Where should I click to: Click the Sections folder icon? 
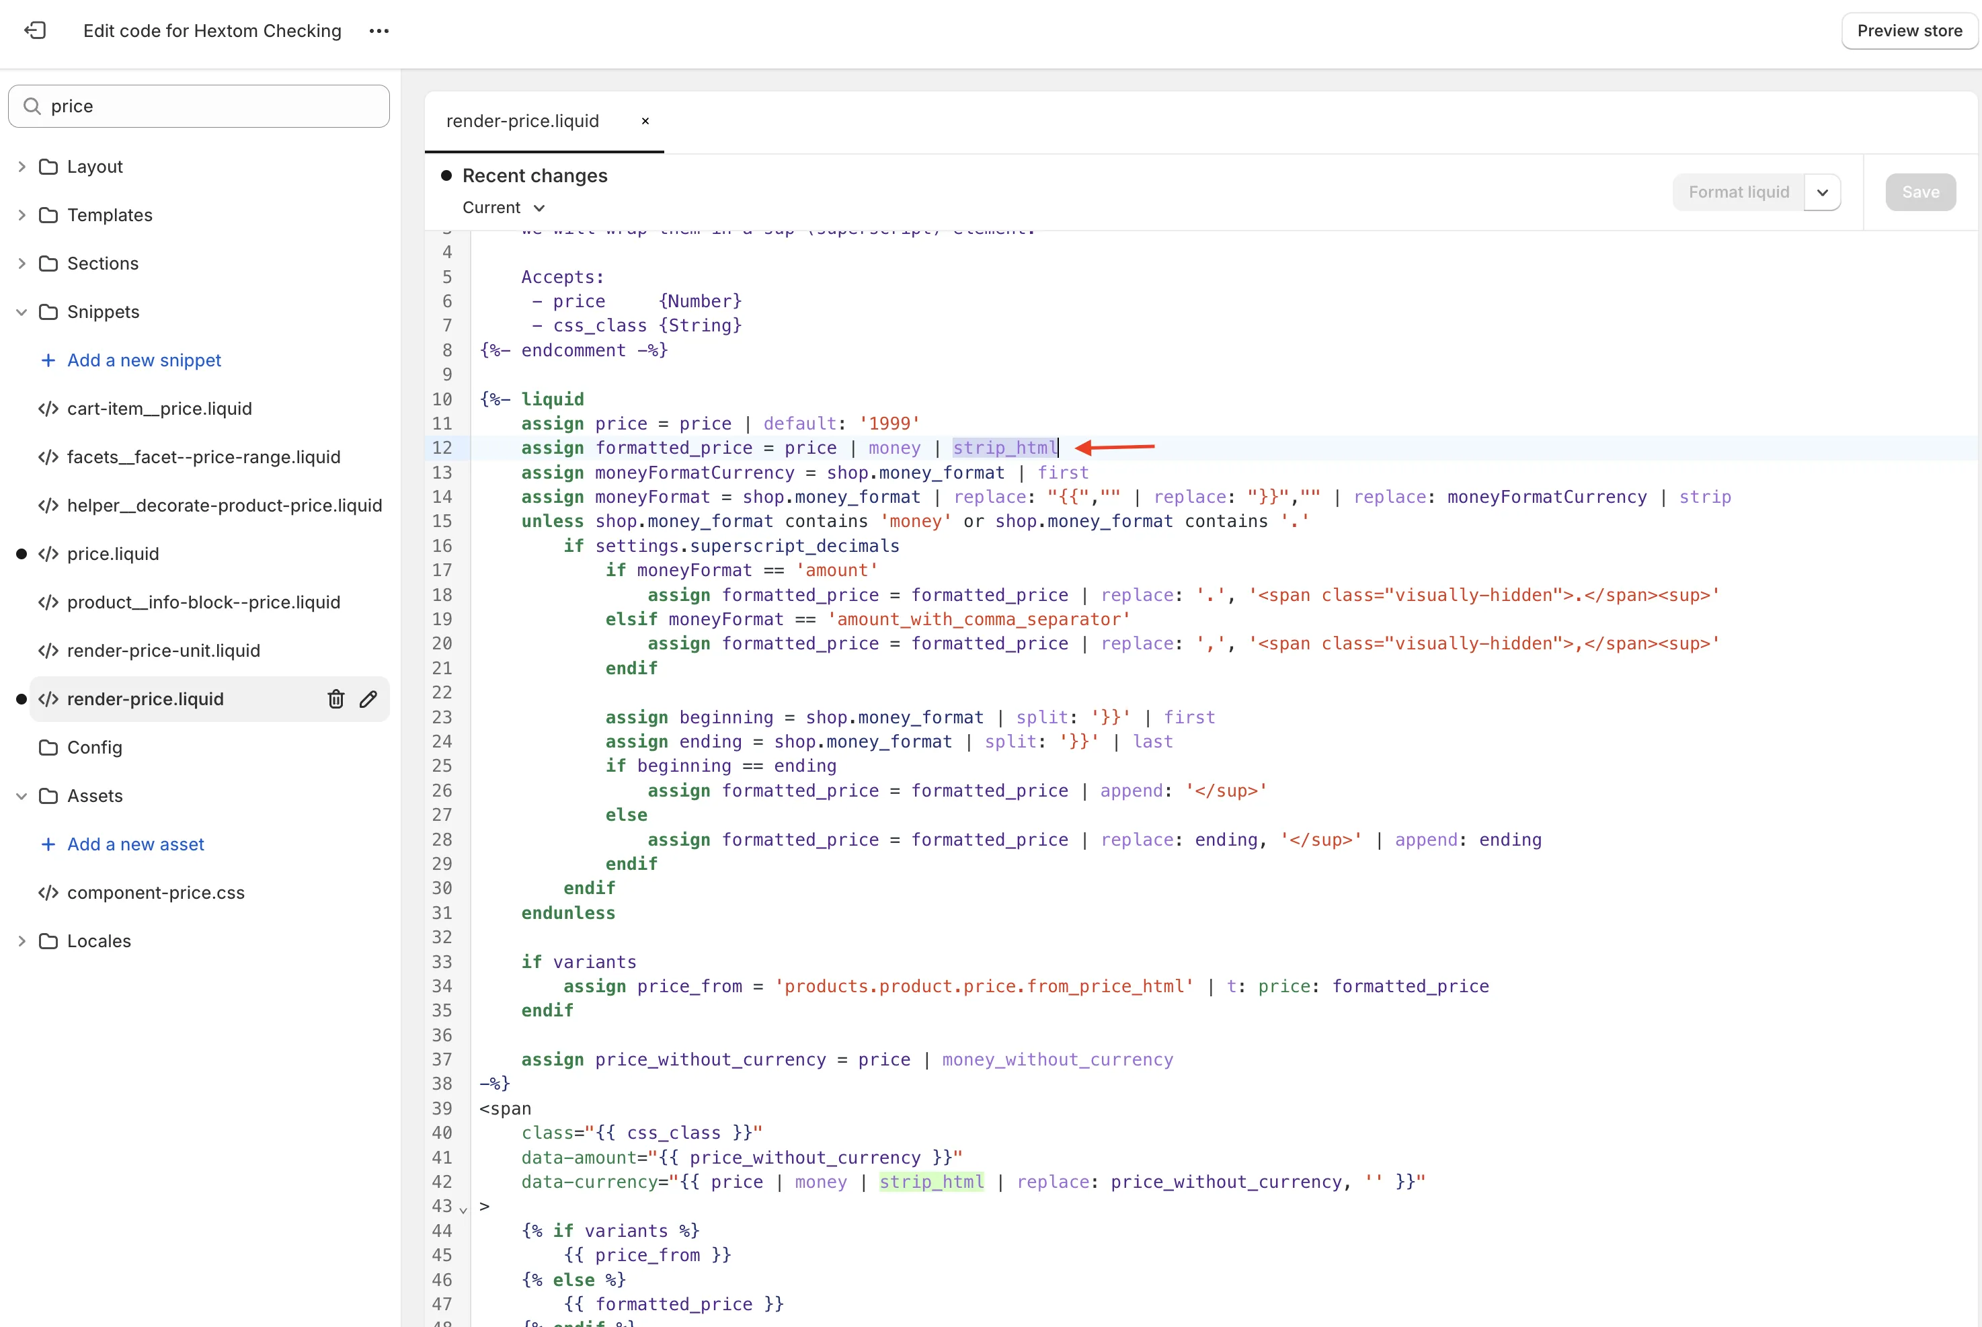pyautogui.click(x=49, y=264)
